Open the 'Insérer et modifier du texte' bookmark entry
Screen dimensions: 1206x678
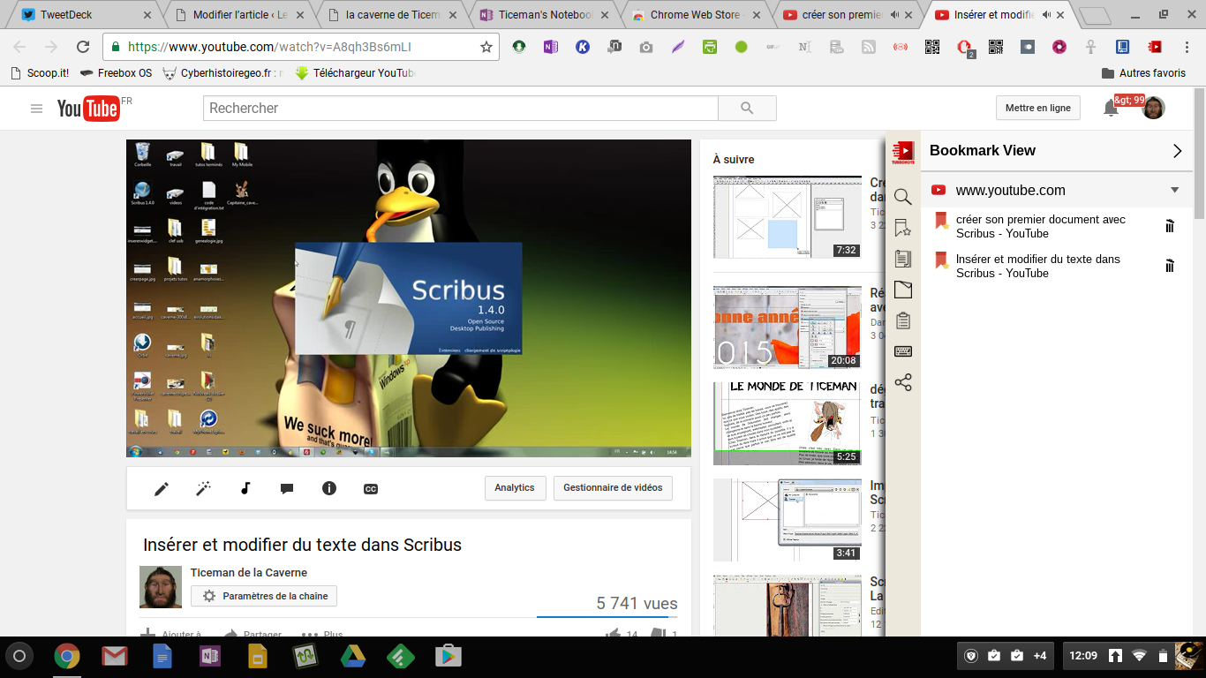1038,266
